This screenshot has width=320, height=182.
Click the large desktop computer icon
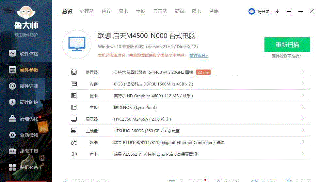77,45
